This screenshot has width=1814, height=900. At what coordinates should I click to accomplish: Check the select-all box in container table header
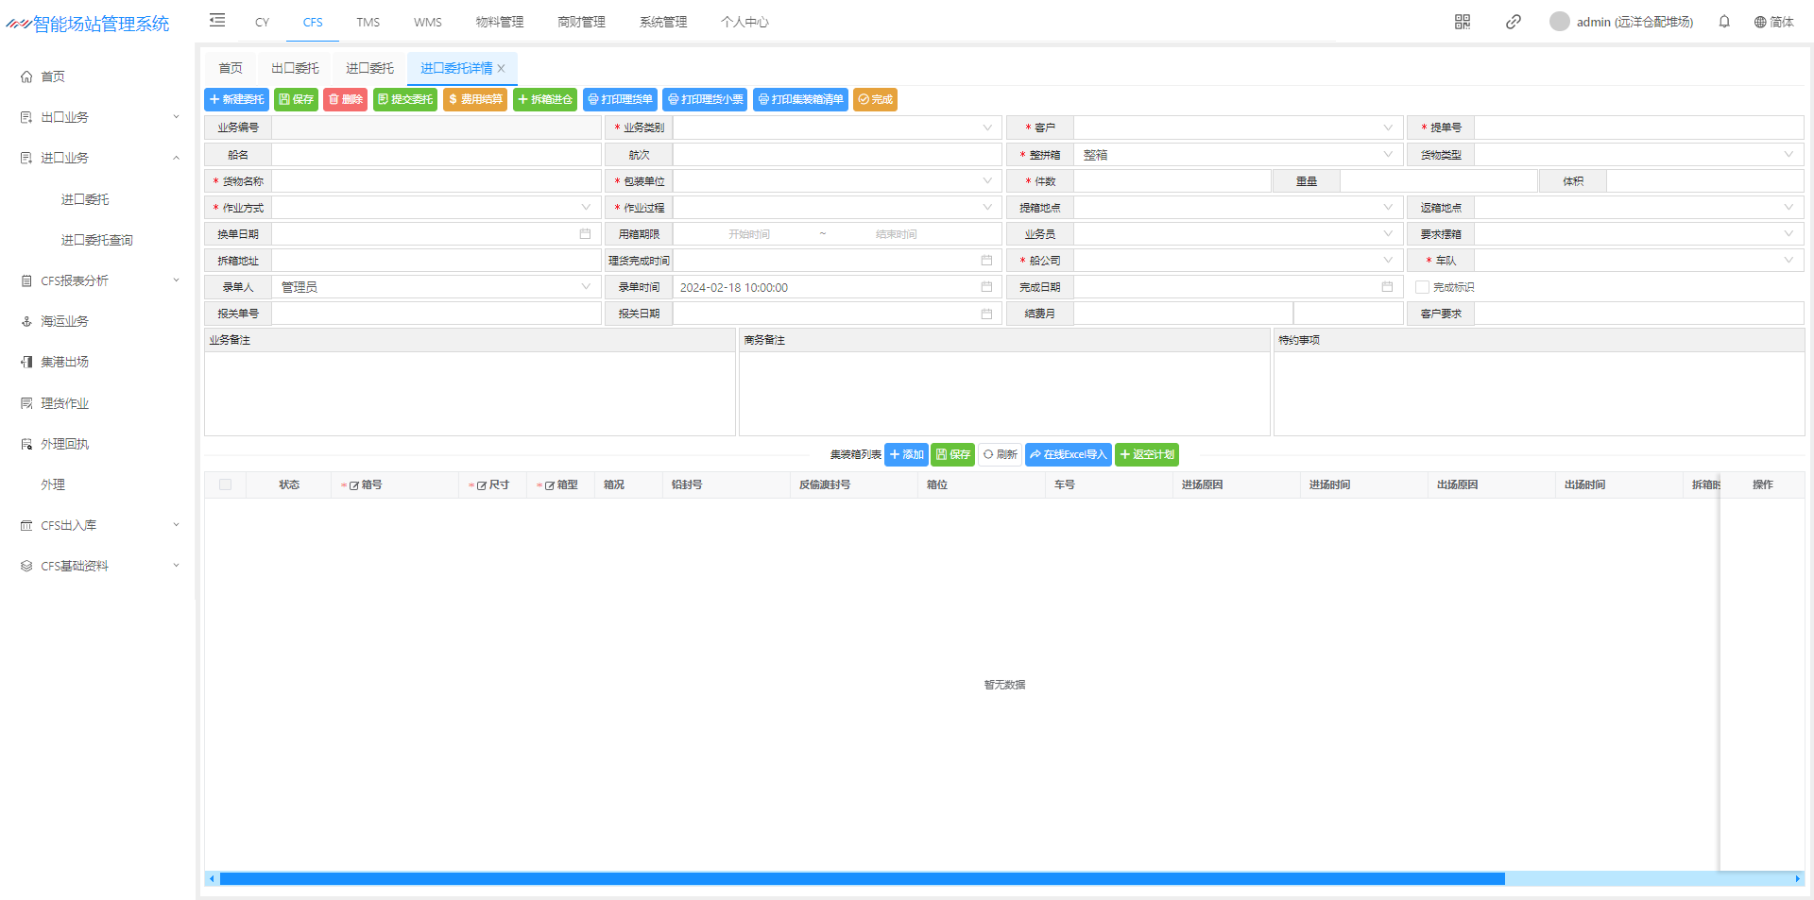coord(225,484)
